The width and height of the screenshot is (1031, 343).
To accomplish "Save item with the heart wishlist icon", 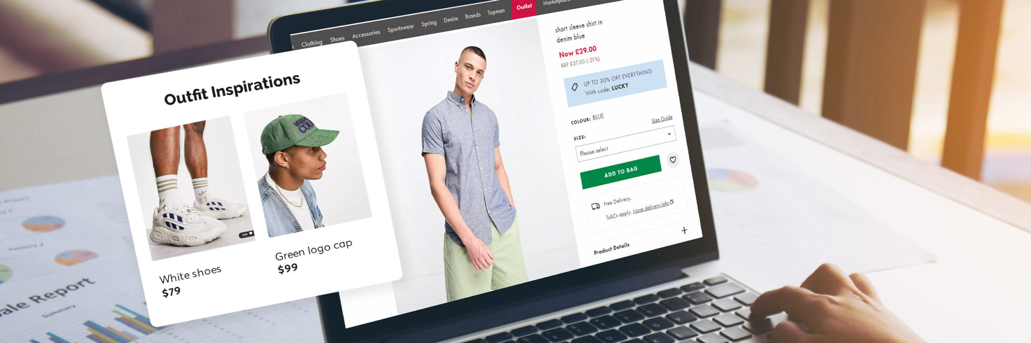I will pos(673,160).
